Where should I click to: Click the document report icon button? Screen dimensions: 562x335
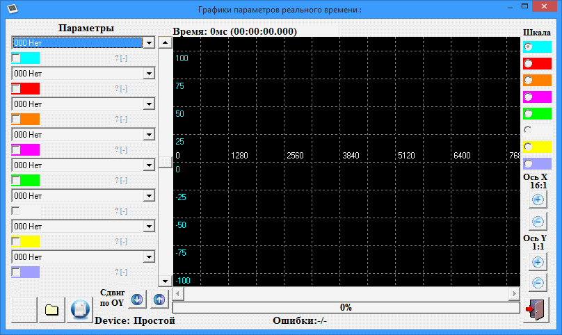pos(80,309)
